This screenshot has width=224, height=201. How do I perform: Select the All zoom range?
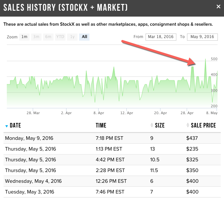84,37
